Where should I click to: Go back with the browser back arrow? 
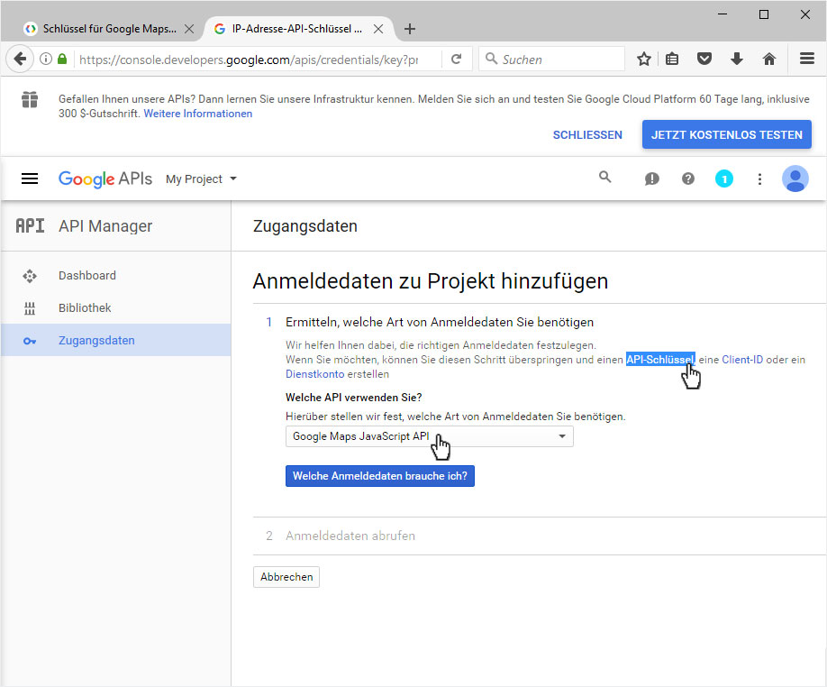[x=20, y=60]
